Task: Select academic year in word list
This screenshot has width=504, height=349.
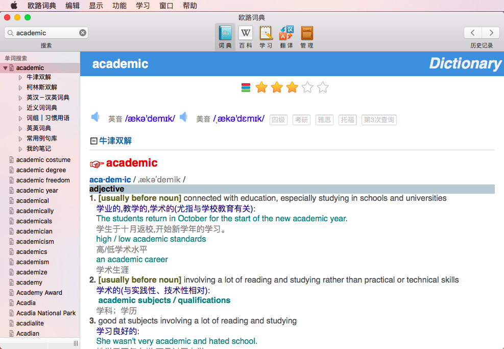Action: pyautogui.click(x=37, y=191)
